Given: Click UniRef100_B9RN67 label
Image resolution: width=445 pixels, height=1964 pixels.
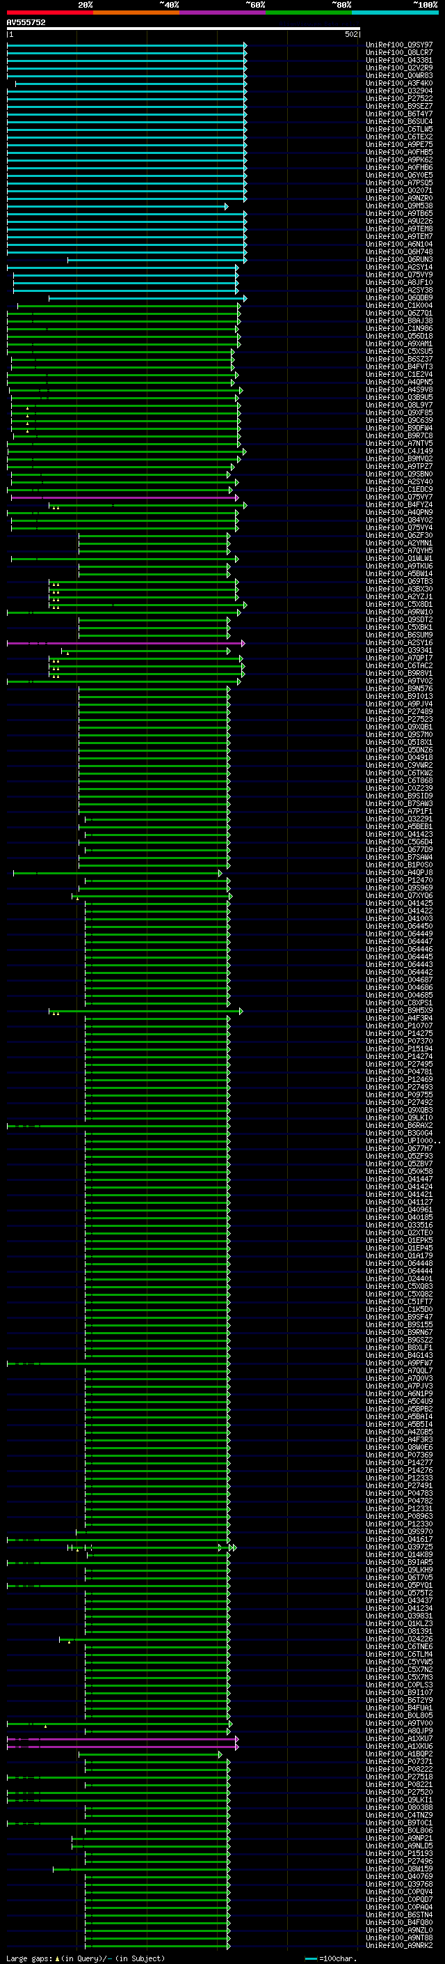Looking at the screenshot, I should pyautogui.click(x=399, y=1333).
